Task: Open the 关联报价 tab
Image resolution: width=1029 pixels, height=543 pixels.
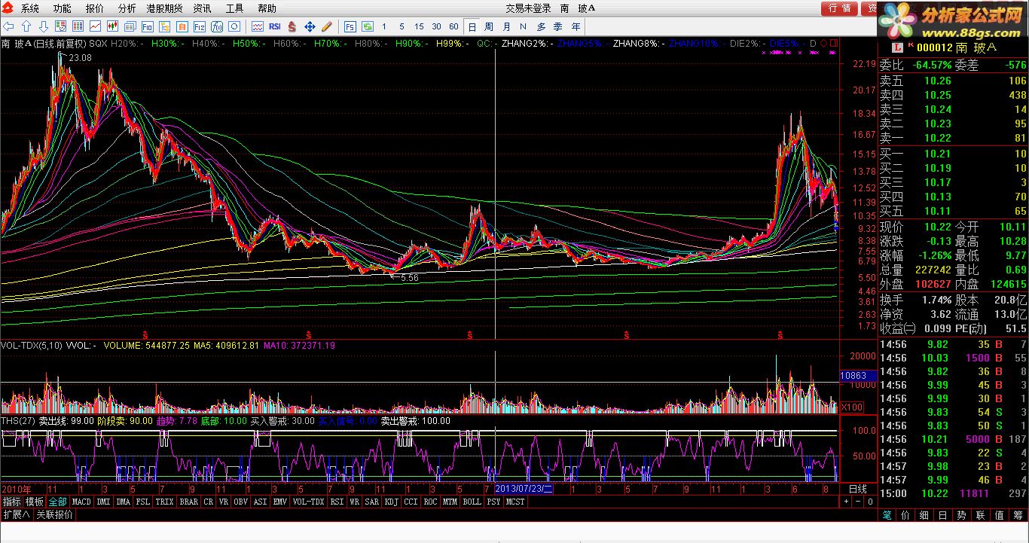Action: 55,515
